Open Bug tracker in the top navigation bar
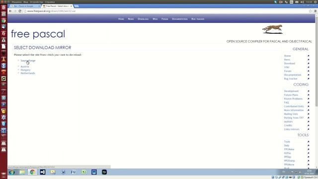 tap(198, 19)
